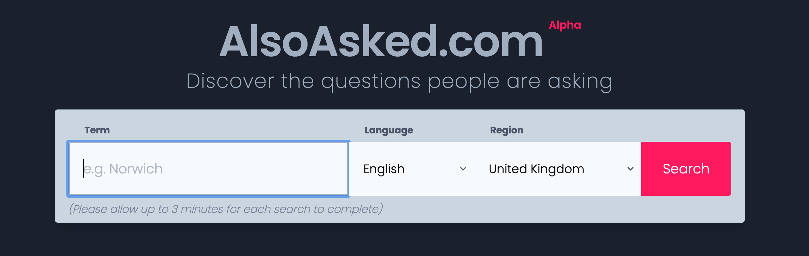The image size is (809, 256).
Task: Click the tagline Discover the questions people are asking
Action: coord(399,82)
